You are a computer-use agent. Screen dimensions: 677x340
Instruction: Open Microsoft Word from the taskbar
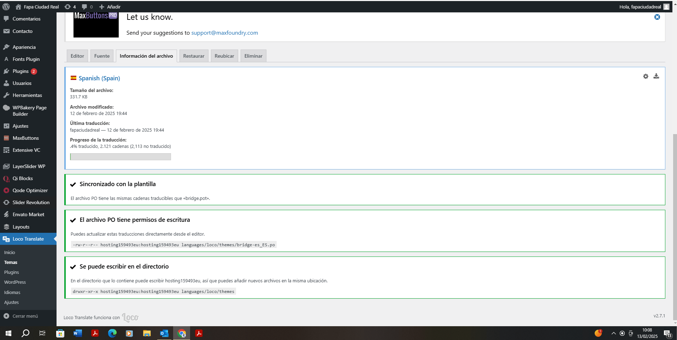coord(78,333)
